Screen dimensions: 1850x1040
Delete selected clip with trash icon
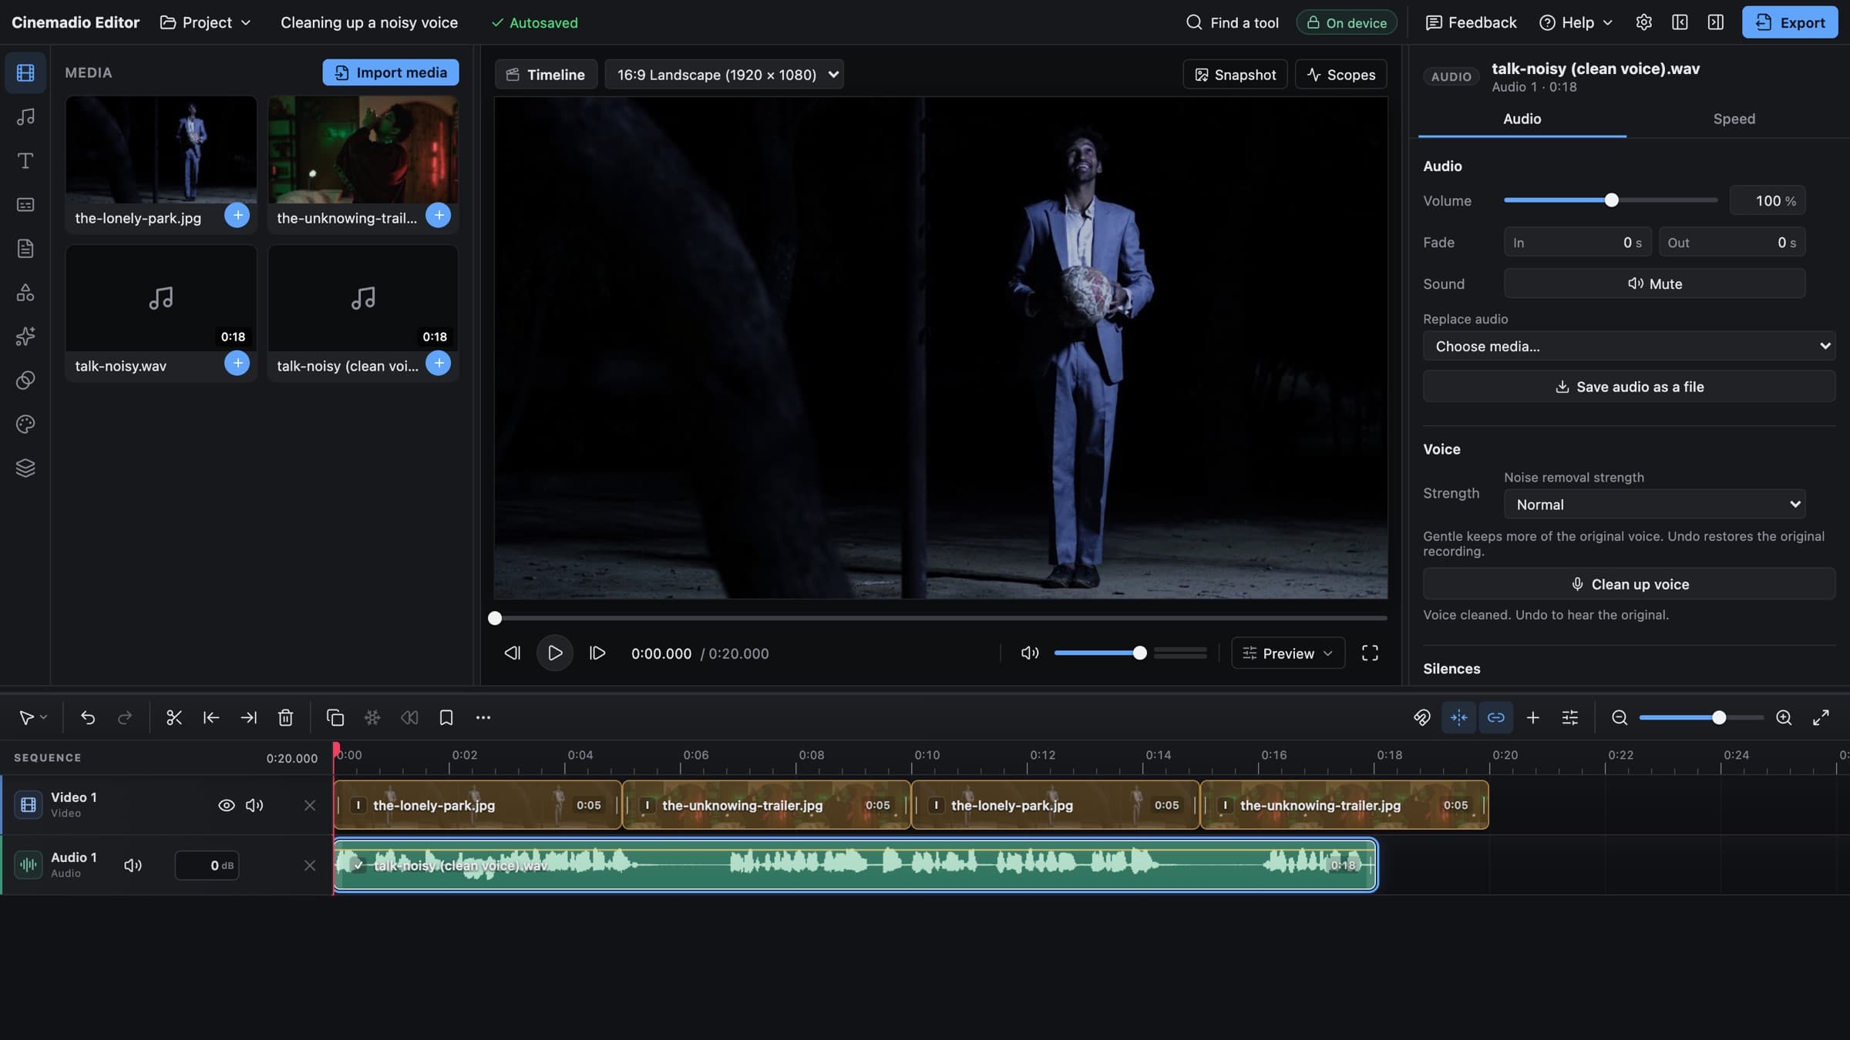[285, 718]
